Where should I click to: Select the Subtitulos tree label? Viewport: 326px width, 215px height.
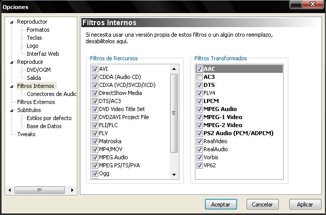[29, 110]
